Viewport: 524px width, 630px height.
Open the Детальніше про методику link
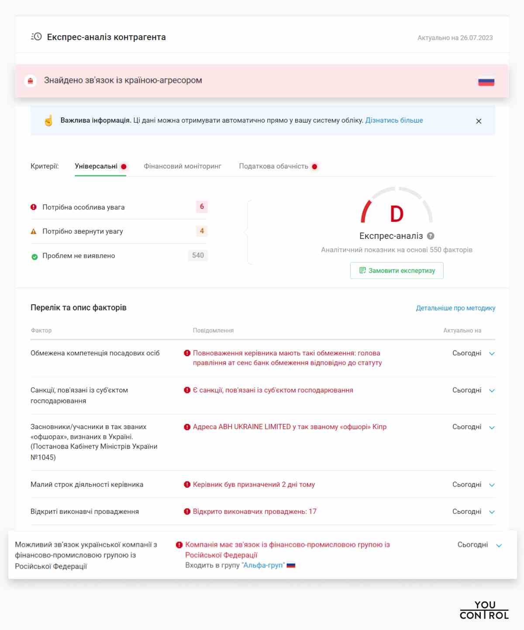pyautogui.click(x=455, y=308)
